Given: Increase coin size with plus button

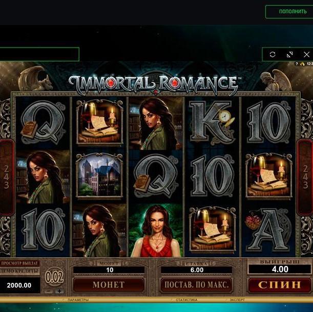Looking at the screenshot, I should point(59,291).
